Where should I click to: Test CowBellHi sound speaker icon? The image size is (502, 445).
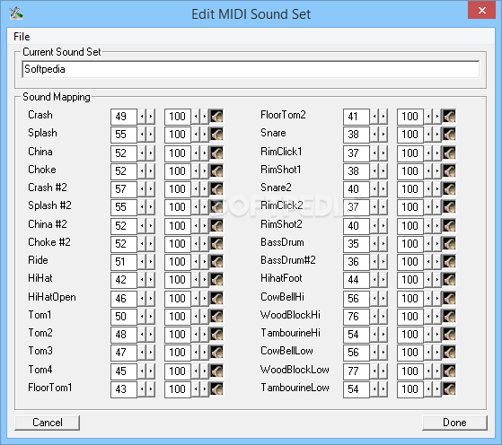pos(449,299)
